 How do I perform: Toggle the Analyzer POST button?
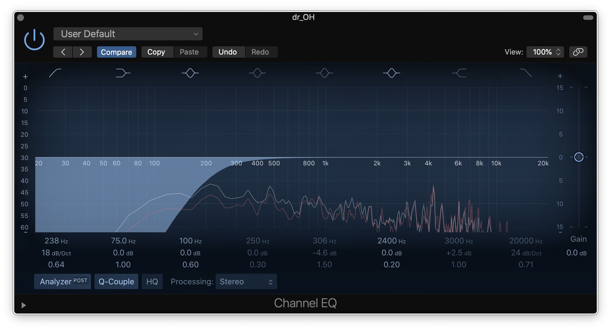click(x=63, y=281)
